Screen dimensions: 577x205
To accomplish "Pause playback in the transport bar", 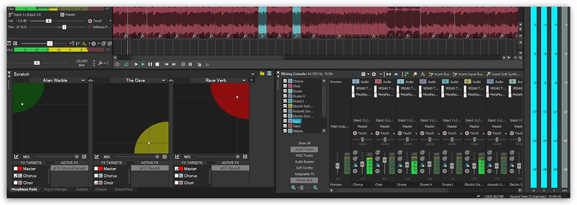I will point(150,64).
